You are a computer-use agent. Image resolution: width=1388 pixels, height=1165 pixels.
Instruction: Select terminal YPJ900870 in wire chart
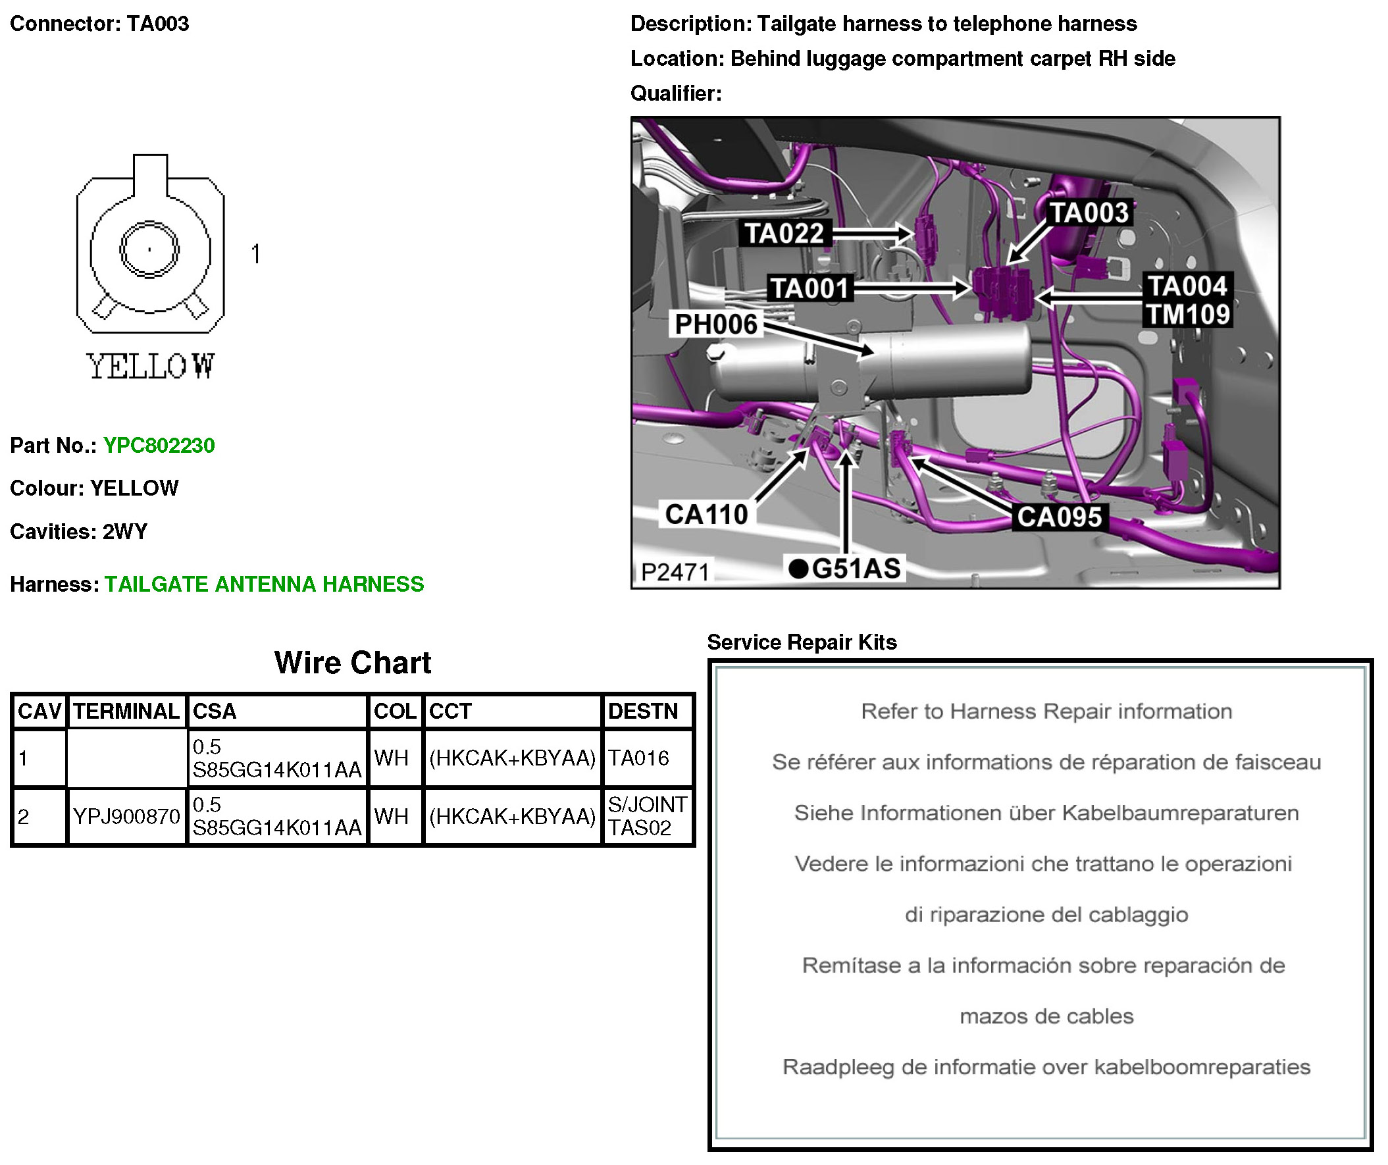[126, 817]
